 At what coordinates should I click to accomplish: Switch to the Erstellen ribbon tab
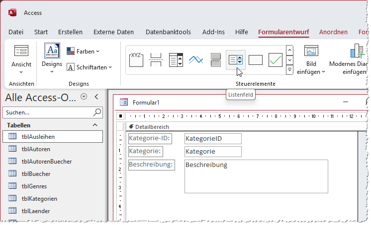pyautogui.click(x=70, y=32)
